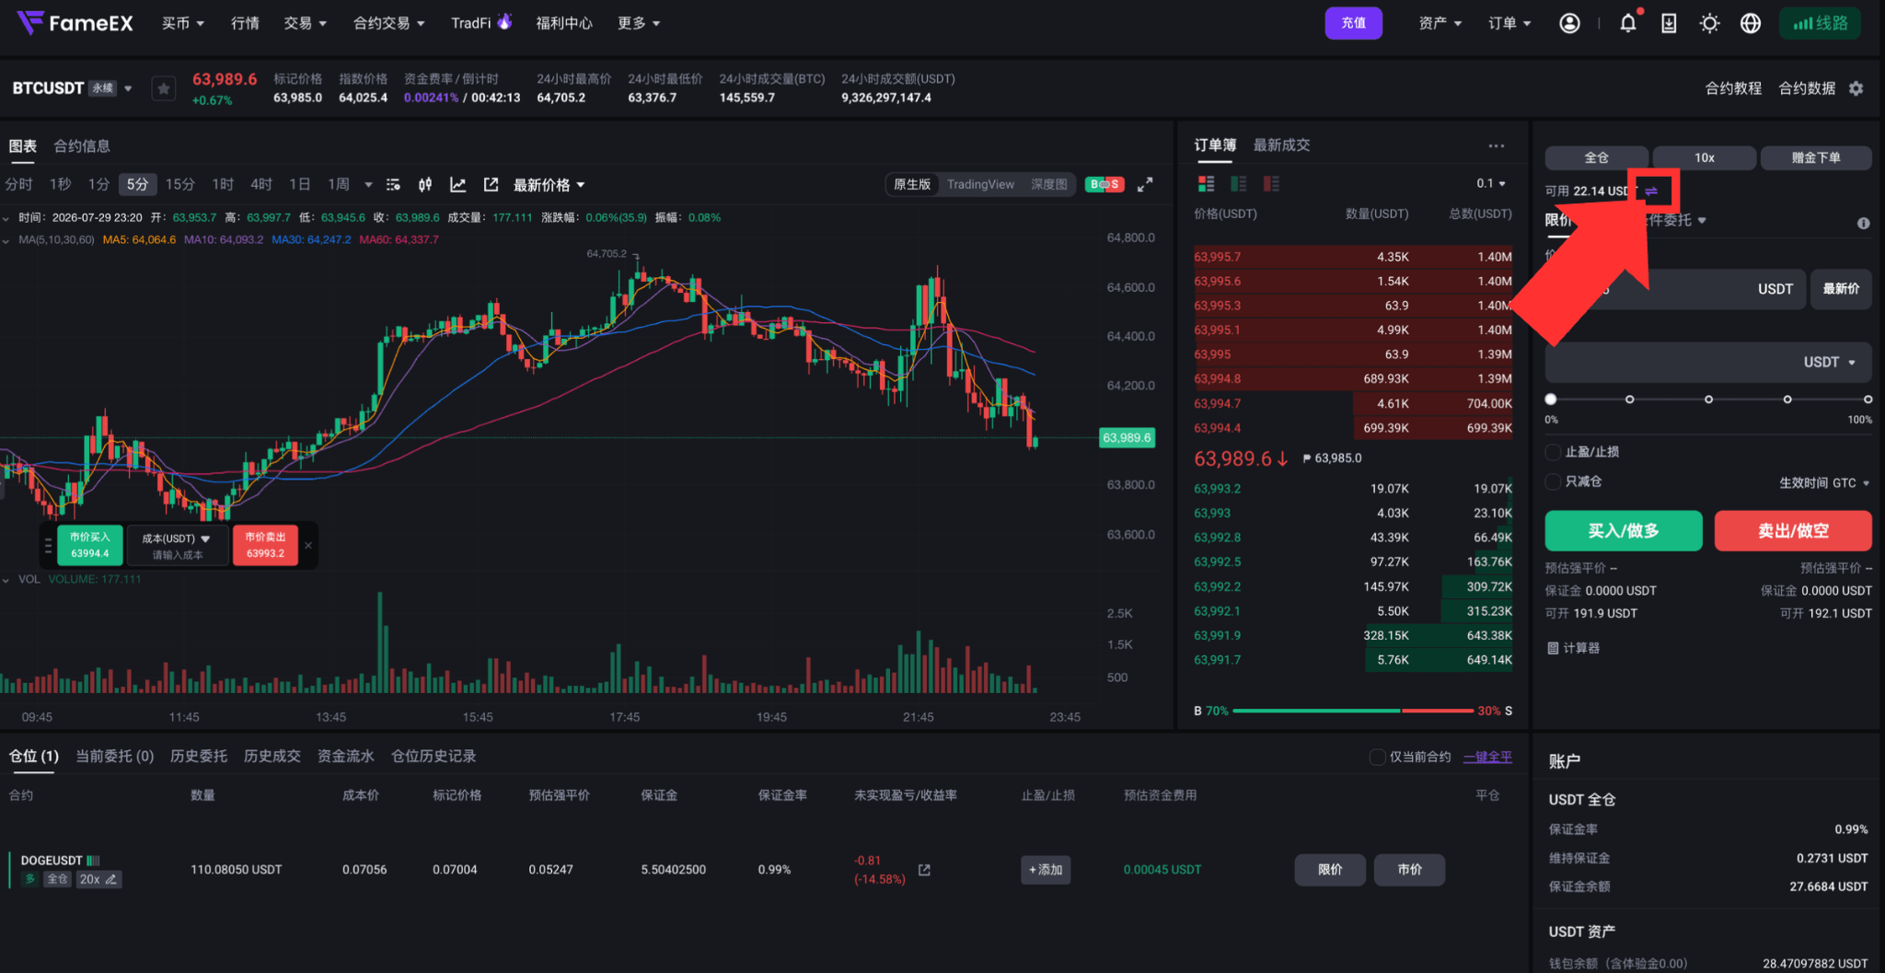This screenshot has height=973, width=1885.
Task: Open the 买币 dropdown menu
Action: click(x=182, y=23)
